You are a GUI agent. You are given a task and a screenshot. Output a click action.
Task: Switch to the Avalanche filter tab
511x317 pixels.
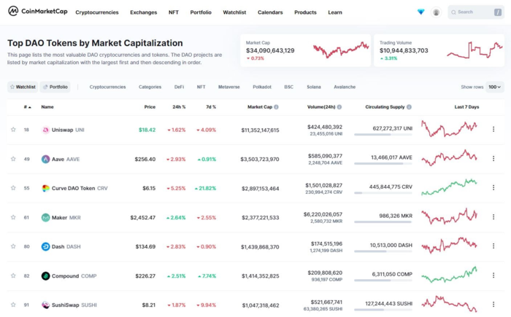(345, 87)
